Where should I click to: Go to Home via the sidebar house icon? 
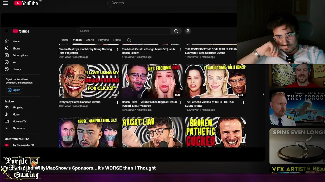(7, 41)
